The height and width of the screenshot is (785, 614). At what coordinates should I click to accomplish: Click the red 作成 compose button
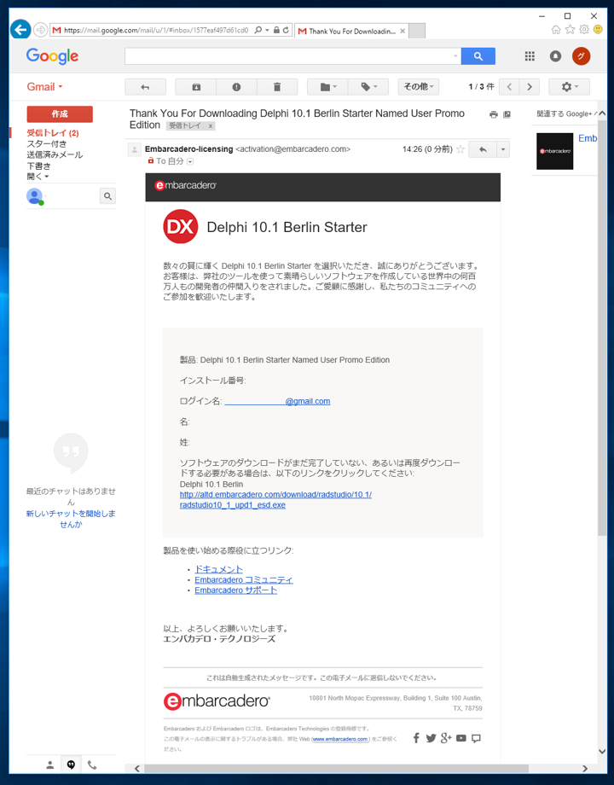click(60, 114)
